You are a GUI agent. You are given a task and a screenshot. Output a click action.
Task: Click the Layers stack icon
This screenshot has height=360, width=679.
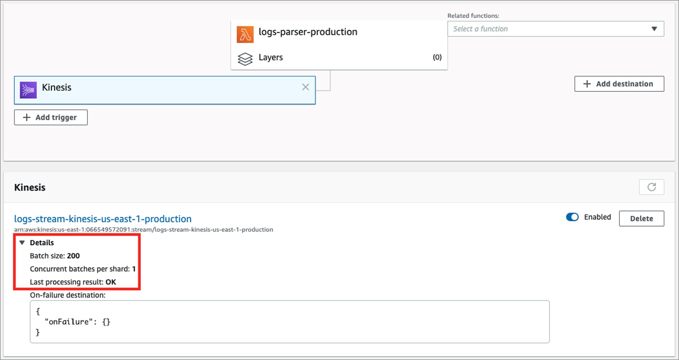tap(245, 59)
